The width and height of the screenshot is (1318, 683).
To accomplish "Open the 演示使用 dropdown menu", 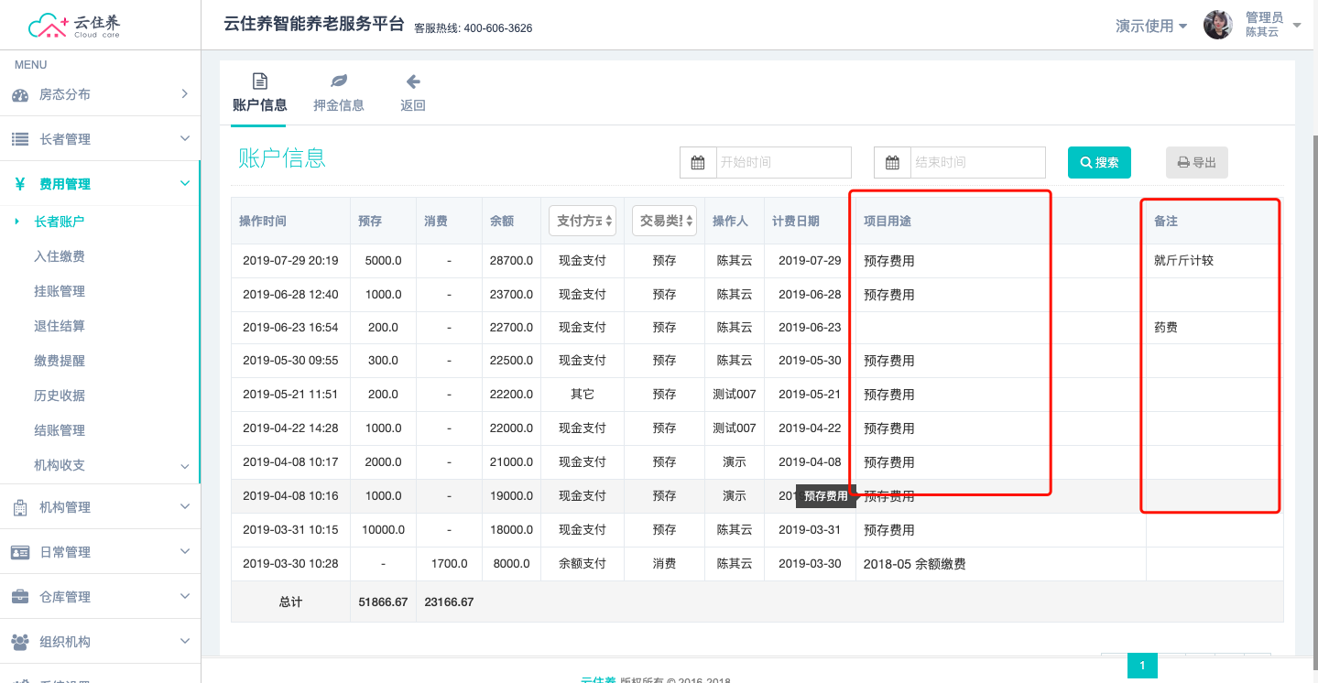I will pyautogui.click(x=1151, y=26).
